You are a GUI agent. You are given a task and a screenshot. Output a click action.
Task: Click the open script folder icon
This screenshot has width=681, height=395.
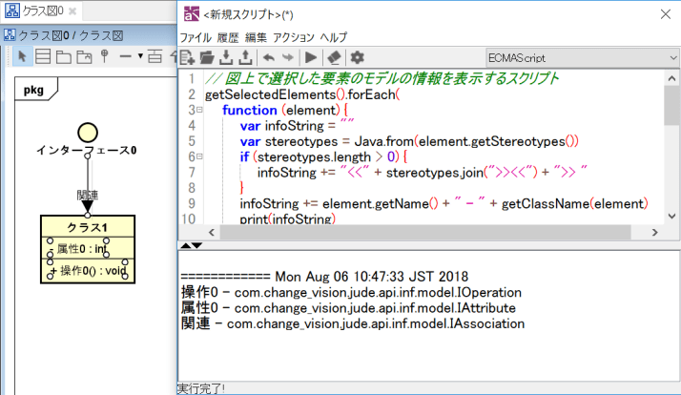(207, 58)
